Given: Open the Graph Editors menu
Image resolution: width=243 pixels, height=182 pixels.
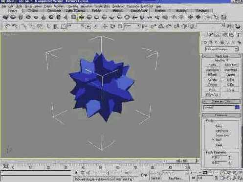Looking at the screenshot, I should (x=102, y=6).
